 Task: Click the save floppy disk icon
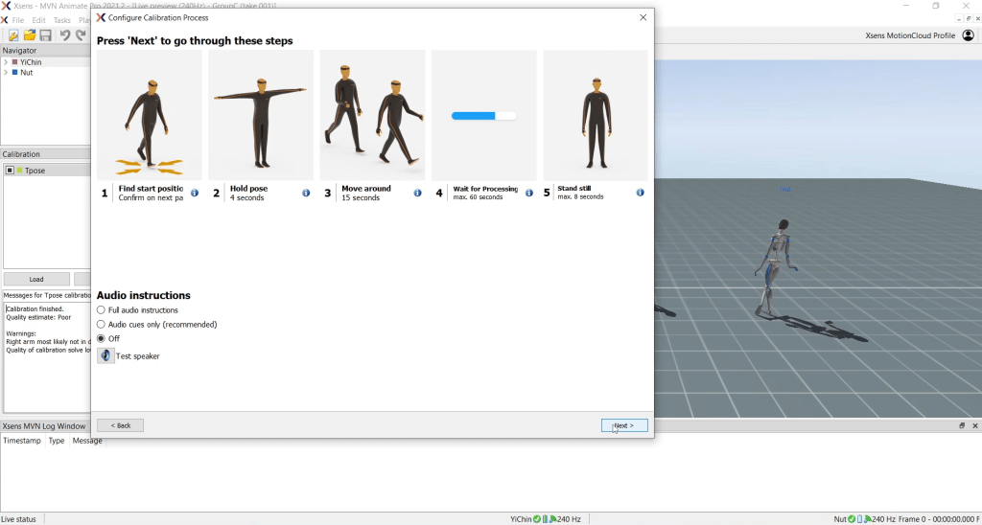click(45, 35)
